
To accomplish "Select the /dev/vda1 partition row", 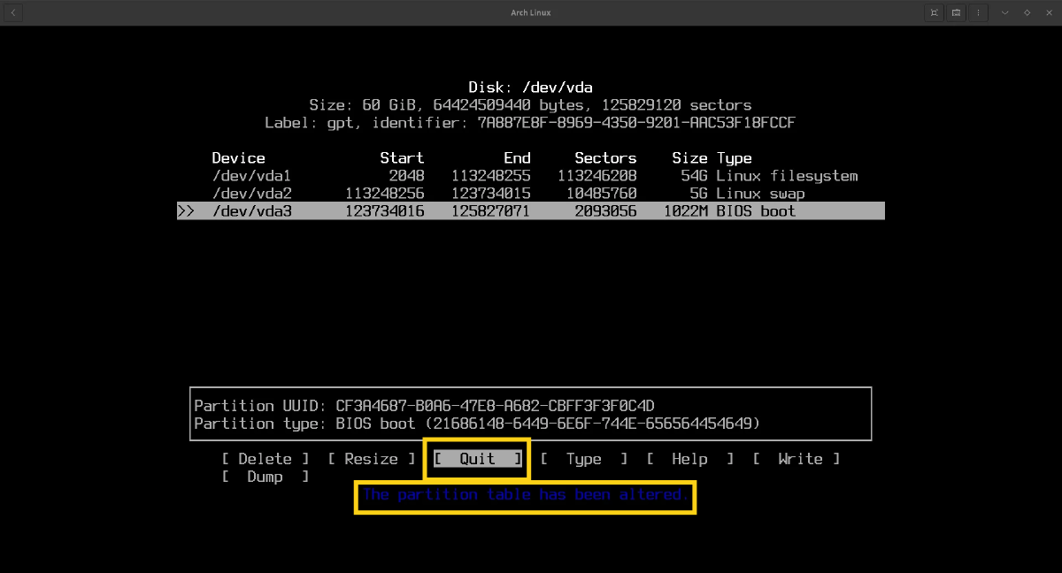I will (531, 176).
